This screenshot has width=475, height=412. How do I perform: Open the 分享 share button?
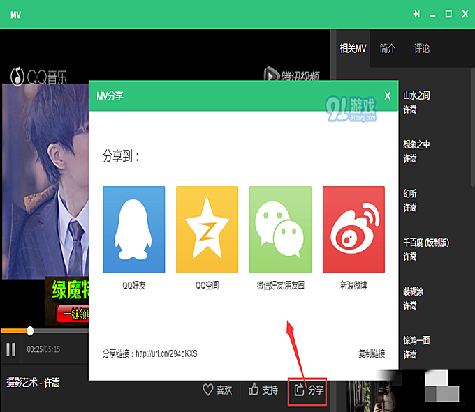click(x=308, y=391)
